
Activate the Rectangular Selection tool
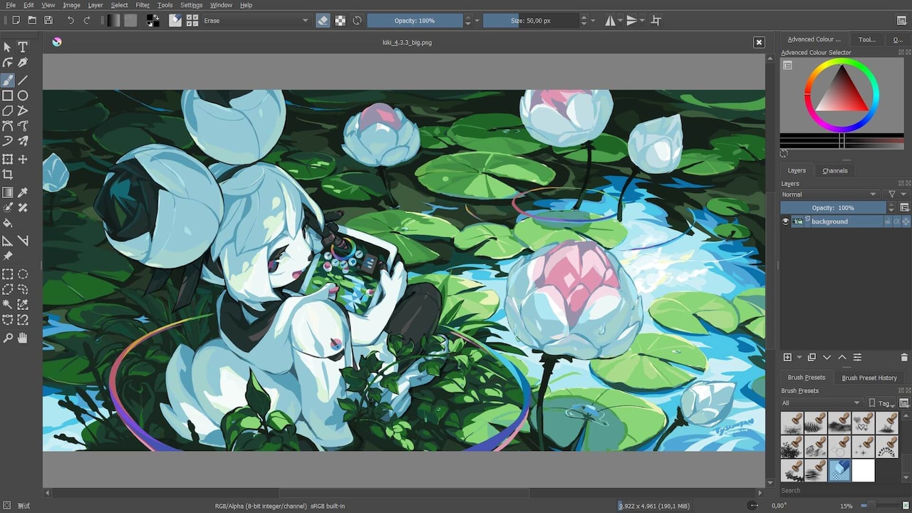click(x=9, y=274)
